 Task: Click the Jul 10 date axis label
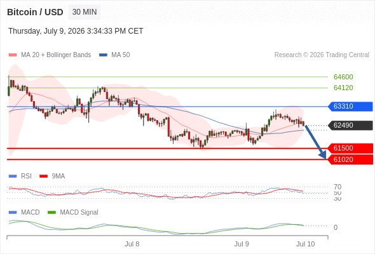coord(306,244)
